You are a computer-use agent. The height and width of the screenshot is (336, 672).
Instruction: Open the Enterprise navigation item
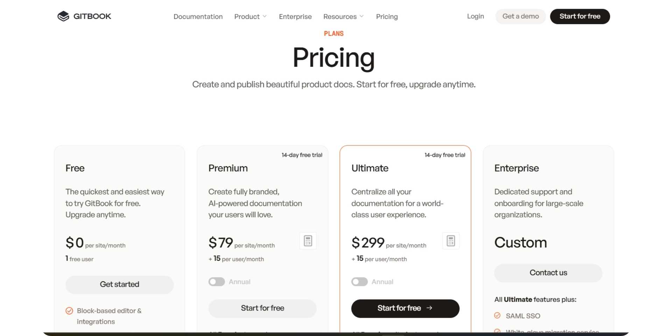(x=295, y=16)
